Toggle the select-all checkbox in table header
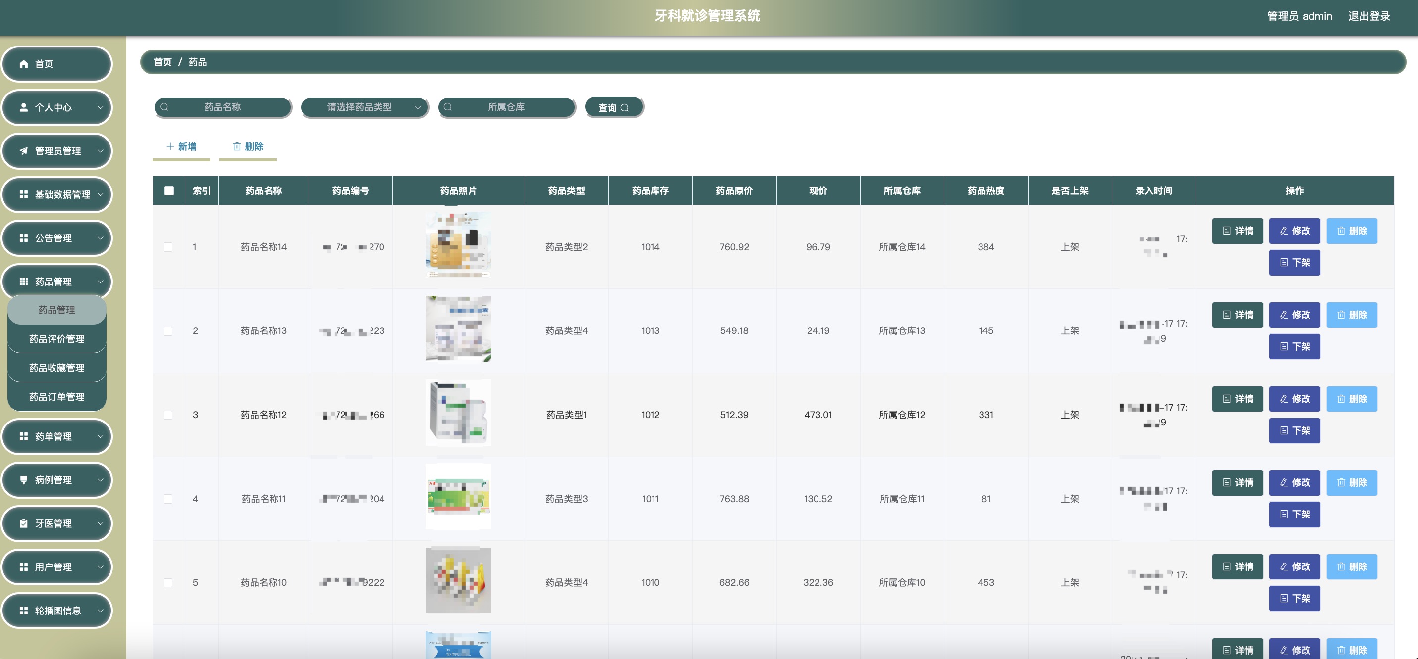1418x659 pixels. coord(169,190)
